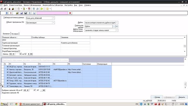Viewport: 188px width, 106px height.
Task: Click the open folder icon in second toolbar
Action: point(17,13)
